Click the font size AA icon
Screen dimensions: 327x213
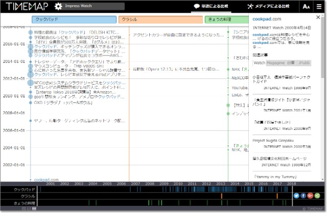pyautogui.click(x=306, y=7)
